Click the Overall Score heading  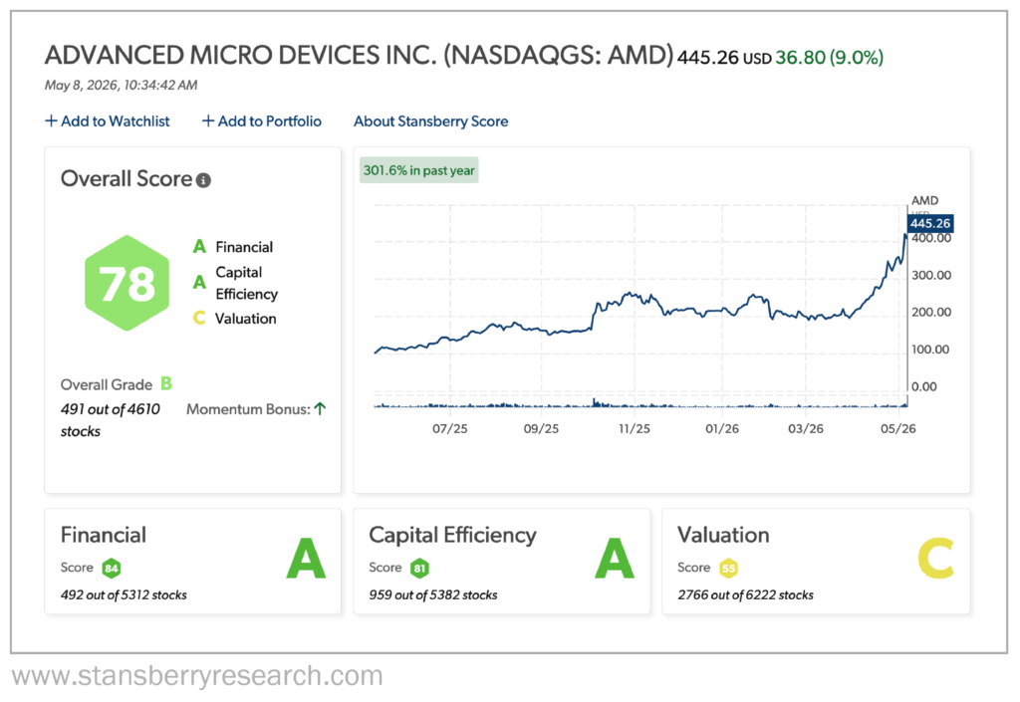pos(127,179)
